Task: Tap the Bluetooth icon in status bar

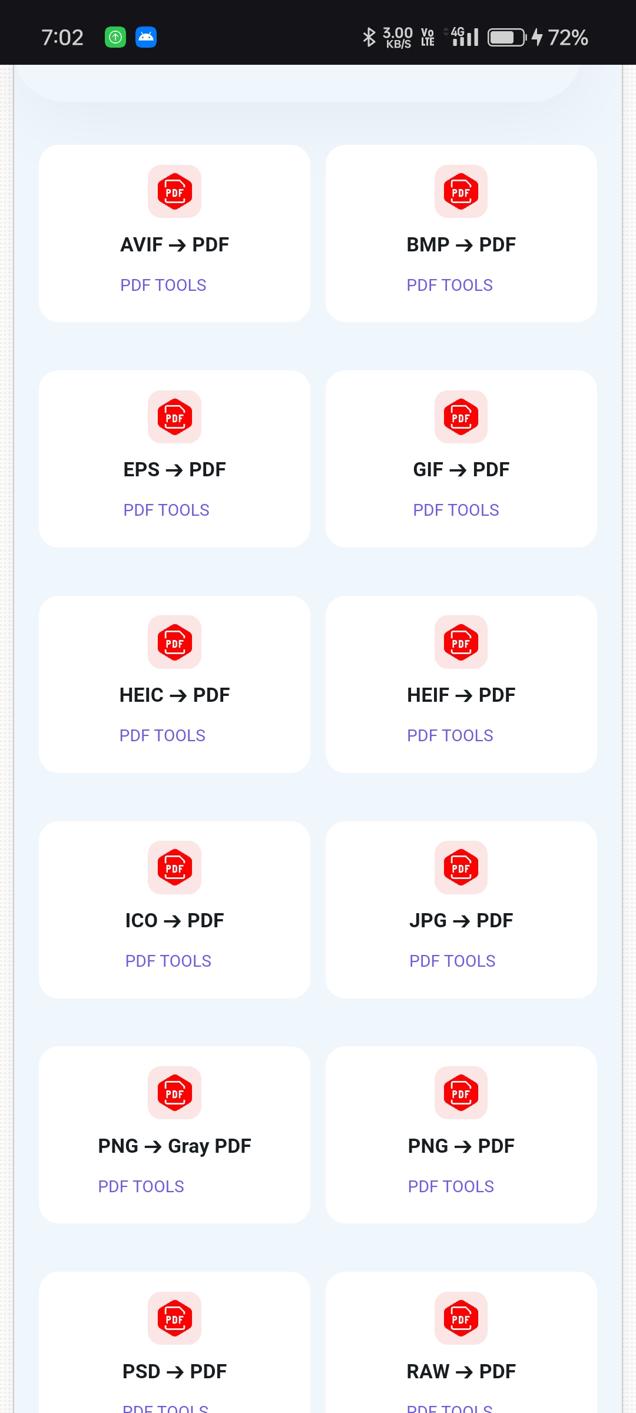Action: [x=369, y=38]
